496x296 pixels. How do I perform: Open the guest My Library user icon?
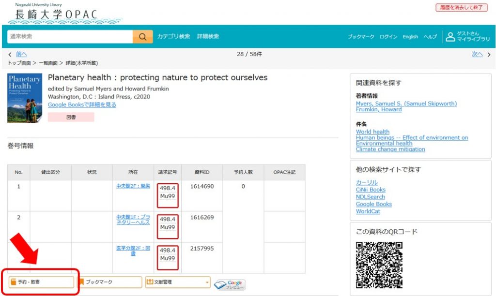[x=450, y=37]
